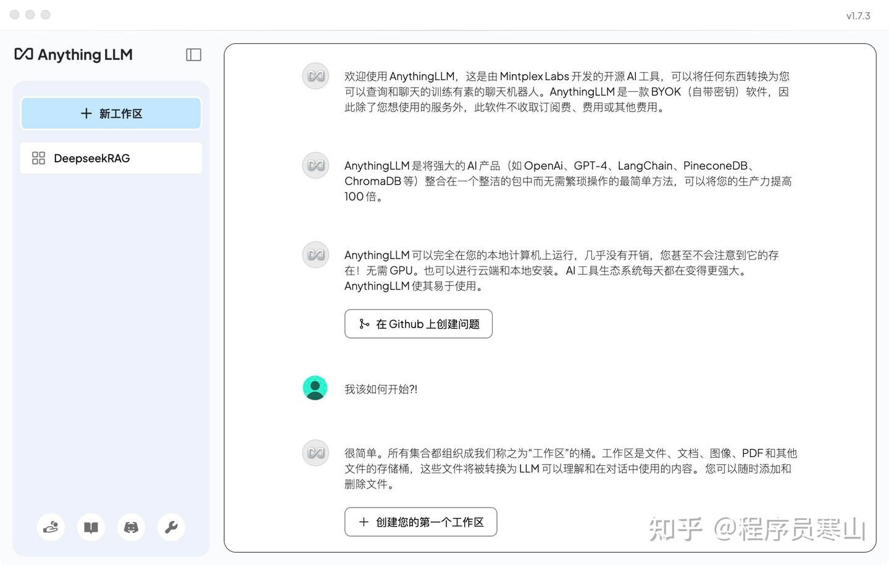
Task: Open the Discord community icon
Action: [131, 527]
